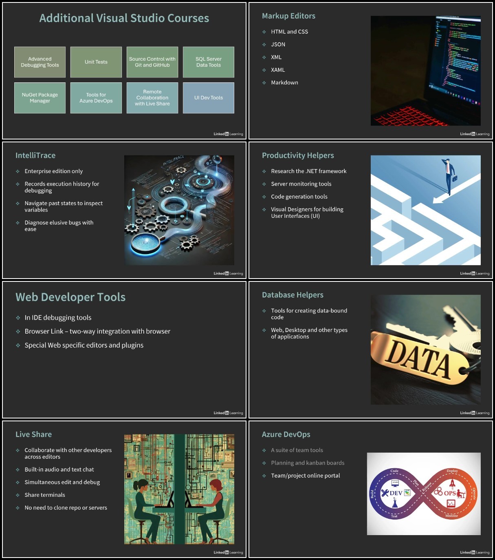Click the IntelliTrace slide title

[35, 155]
